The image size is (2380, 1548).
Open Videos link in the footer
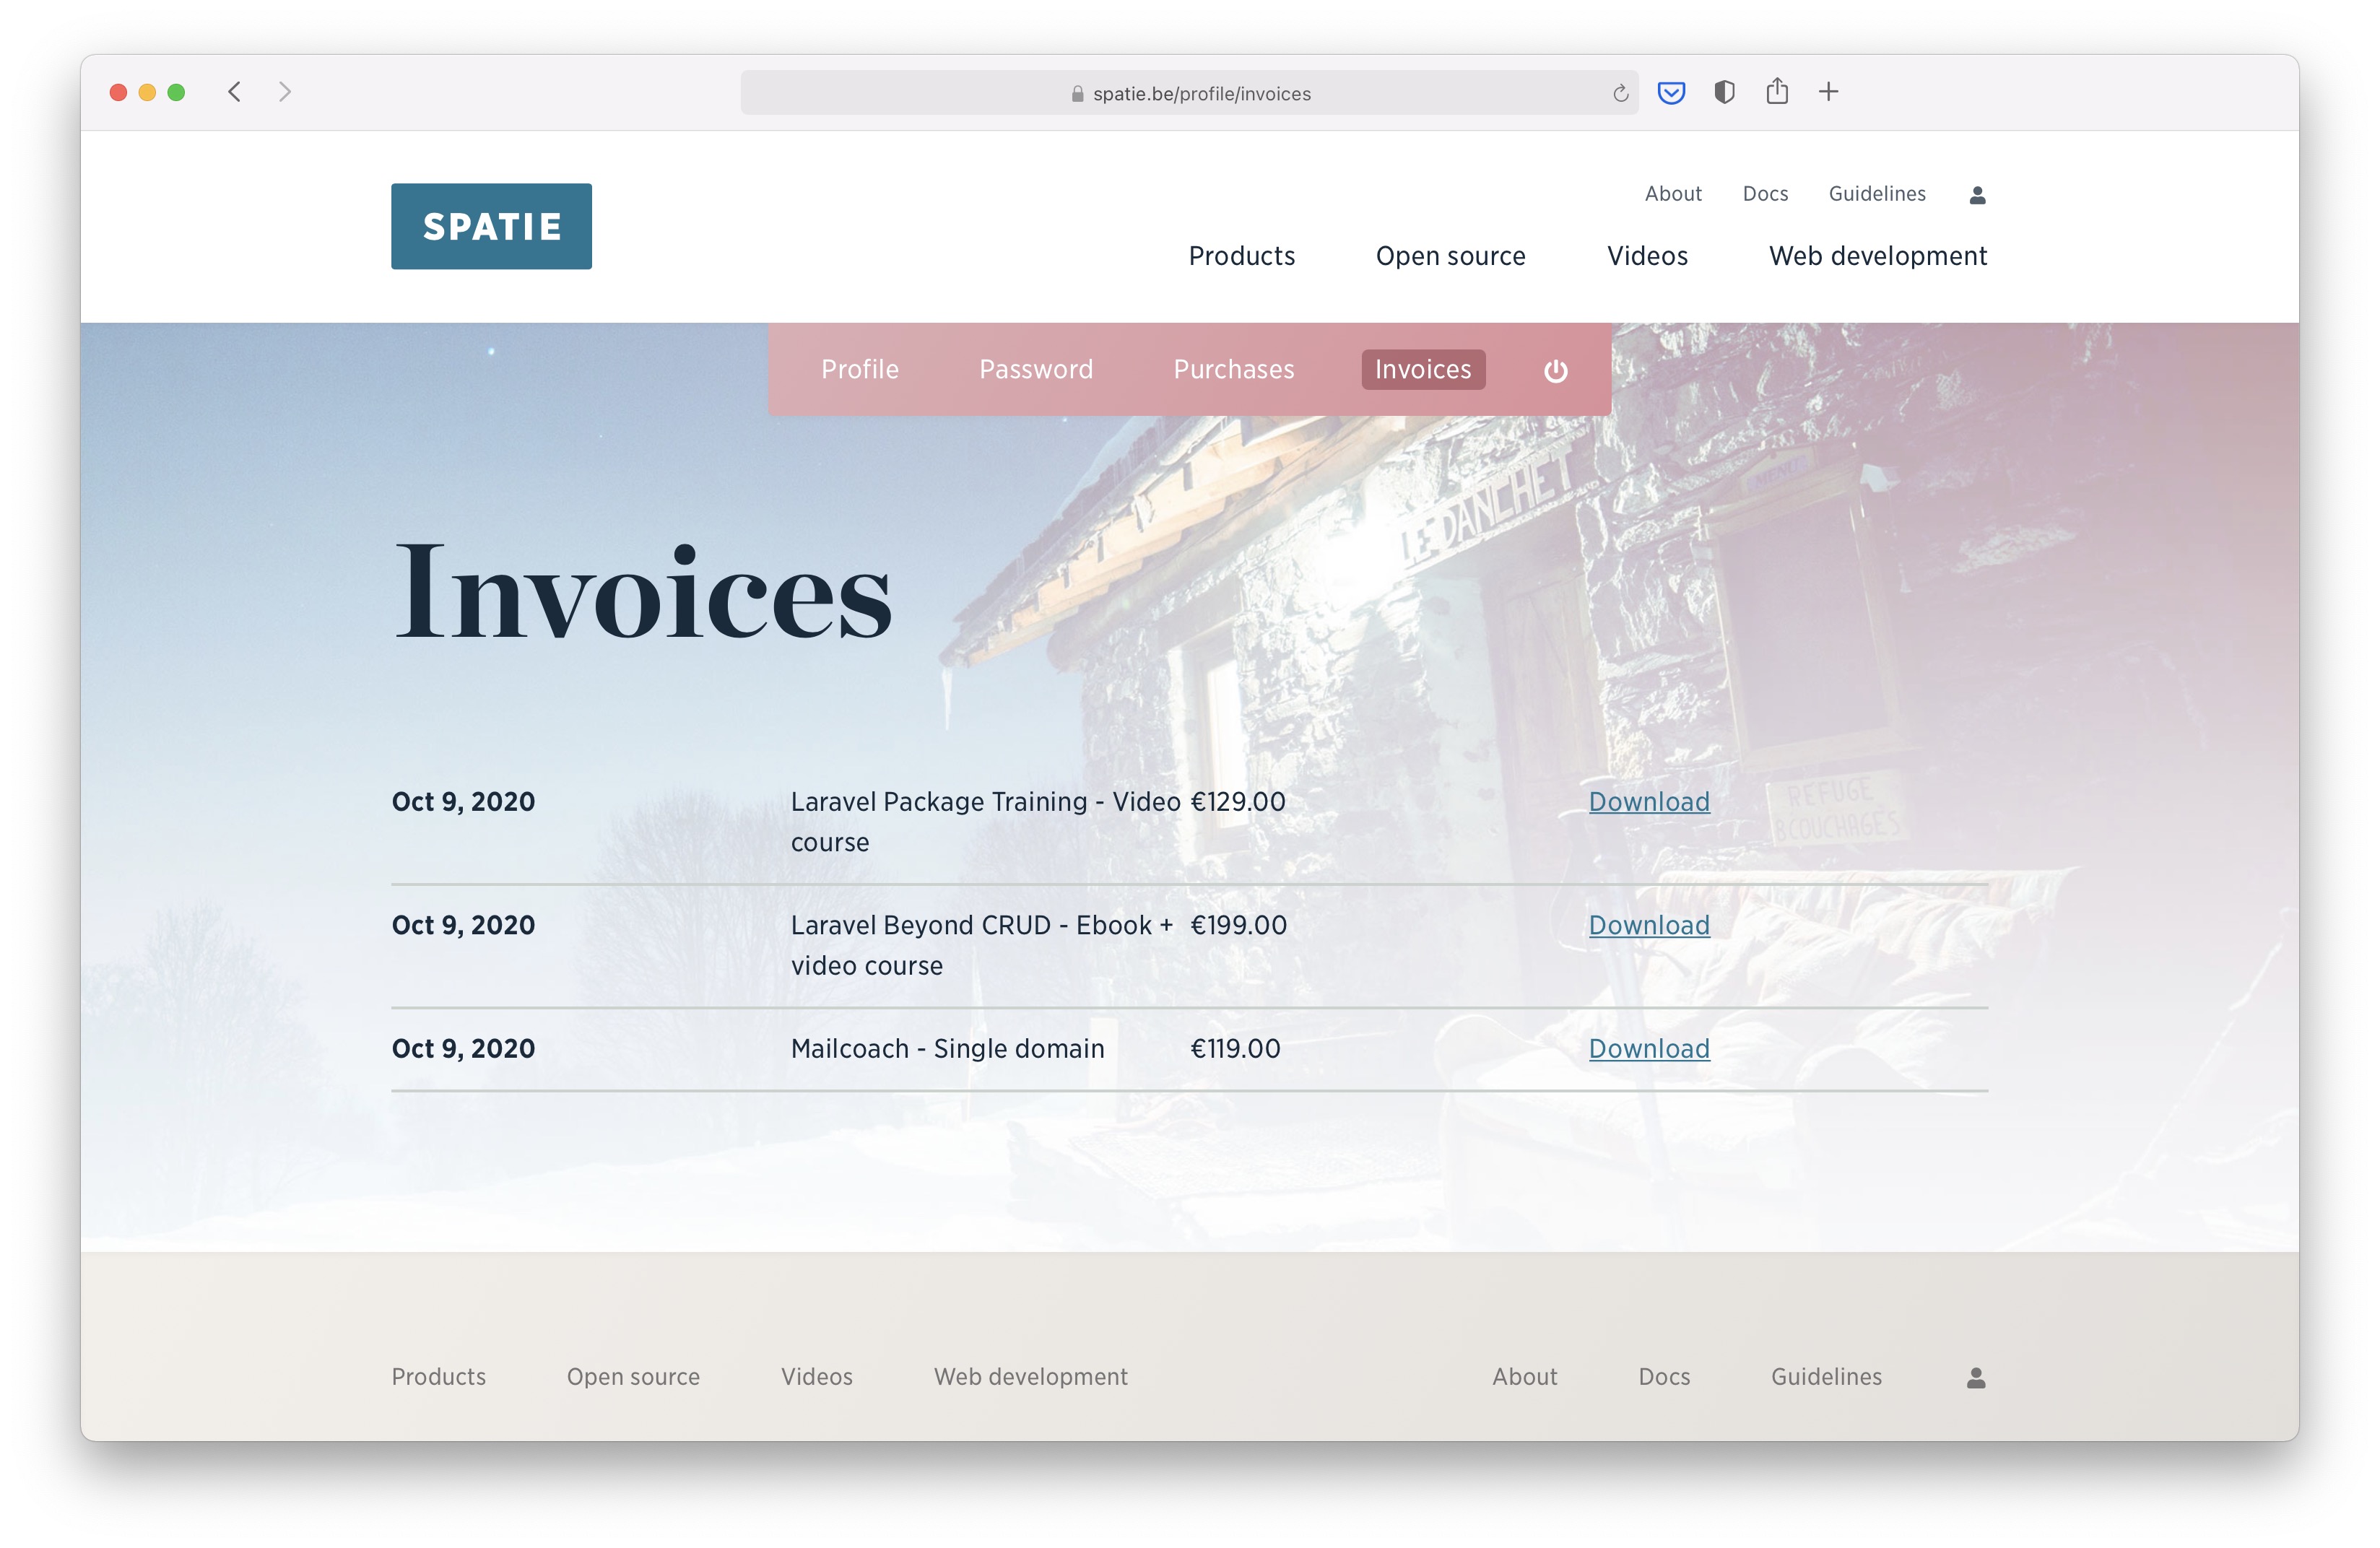click(x=816, y=1377)
